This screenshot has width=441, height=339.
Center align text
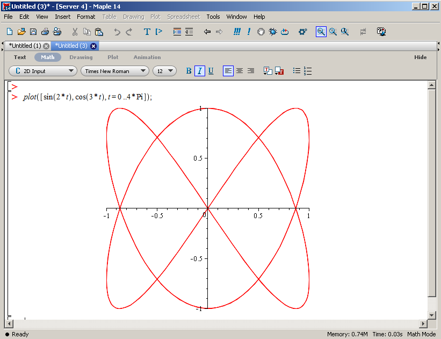pyautogui.click(x=240, y=71)
